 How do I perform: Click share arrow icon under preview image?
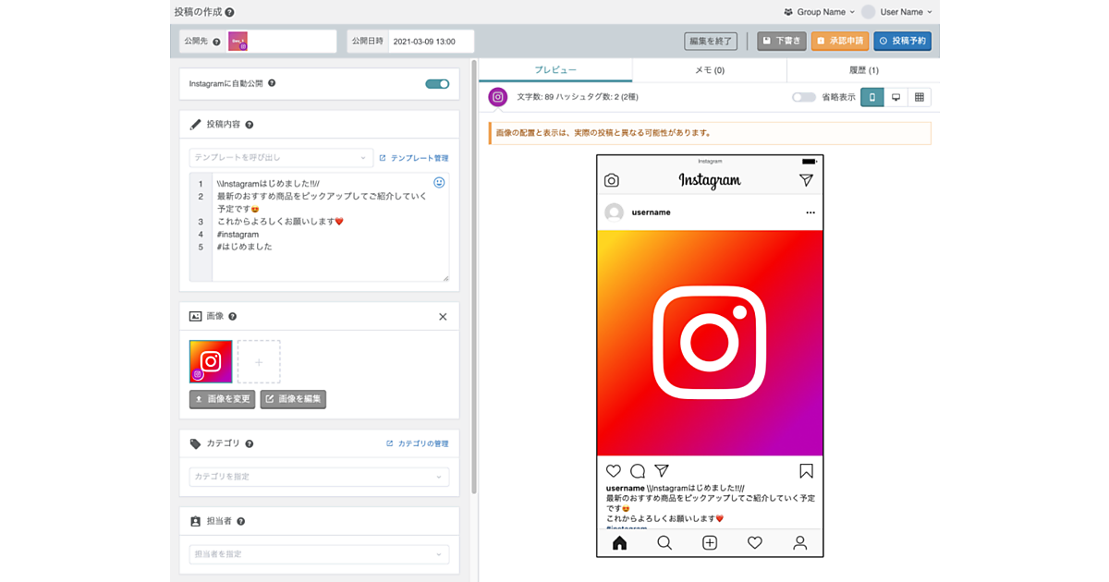[x=661, y=471]
